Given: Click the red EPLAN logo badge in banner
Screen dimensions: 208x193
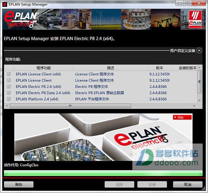Looking at the screenshot, I should [x=195, y=19].
